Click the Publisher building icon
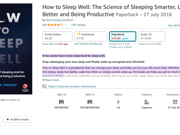 (x=147, y=102)
